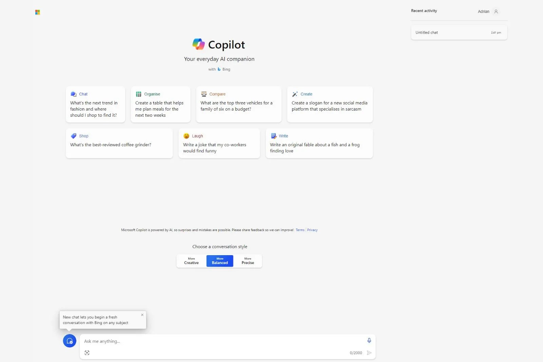This screenshot has width=543, height=362.
Task: Click the Microsoft logo icon
Action: tap(37, 12)
